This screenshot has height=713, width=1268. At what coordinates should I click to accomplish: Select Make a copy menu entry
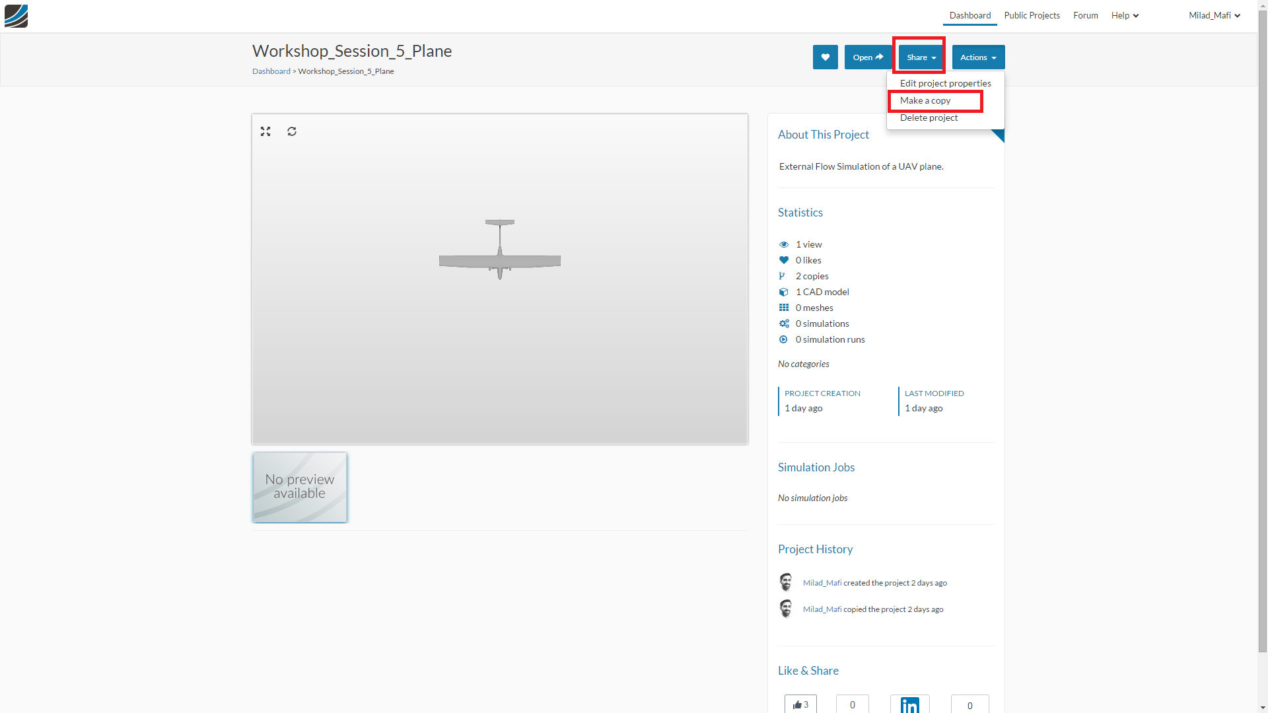coord(925,100)
